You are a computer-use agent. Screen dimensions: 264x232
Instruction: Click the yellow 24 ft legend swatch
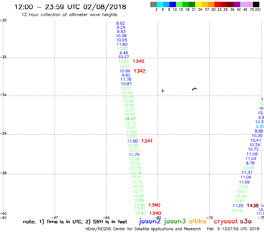(x=198, y=4)
